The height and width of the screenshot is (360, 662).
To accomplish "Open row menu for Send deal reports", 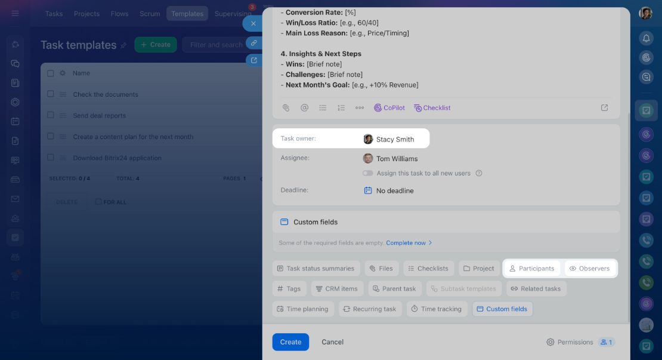I will point(63,115).
